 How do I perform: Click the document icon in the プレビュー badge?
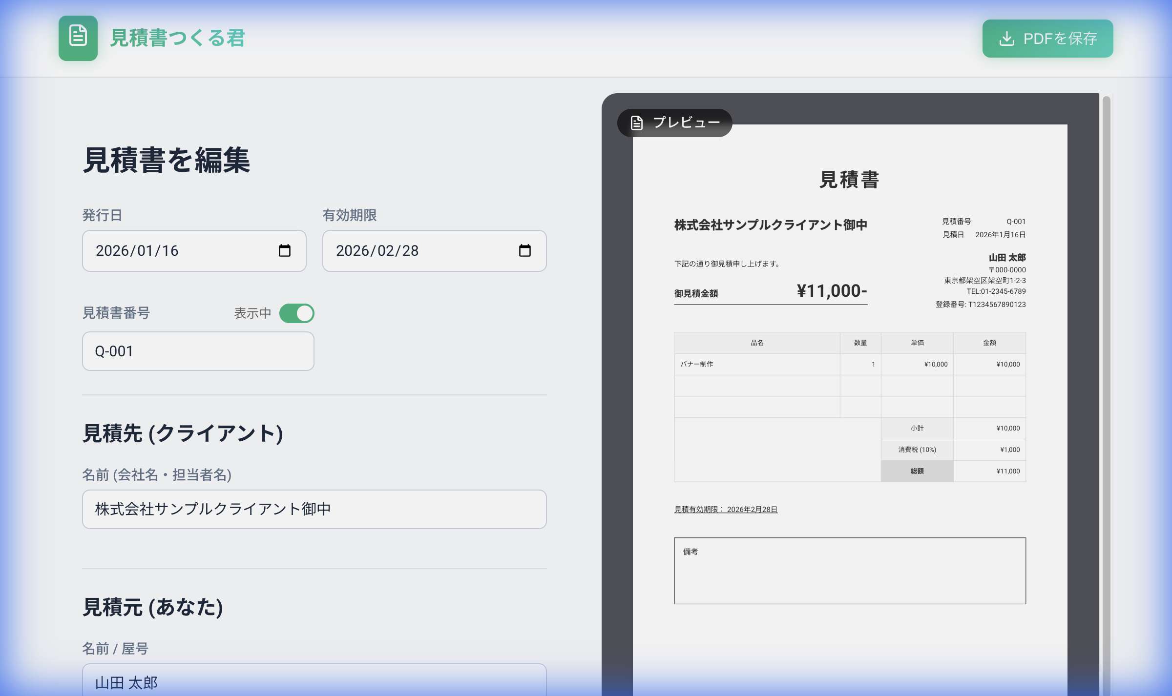(636, 123)
